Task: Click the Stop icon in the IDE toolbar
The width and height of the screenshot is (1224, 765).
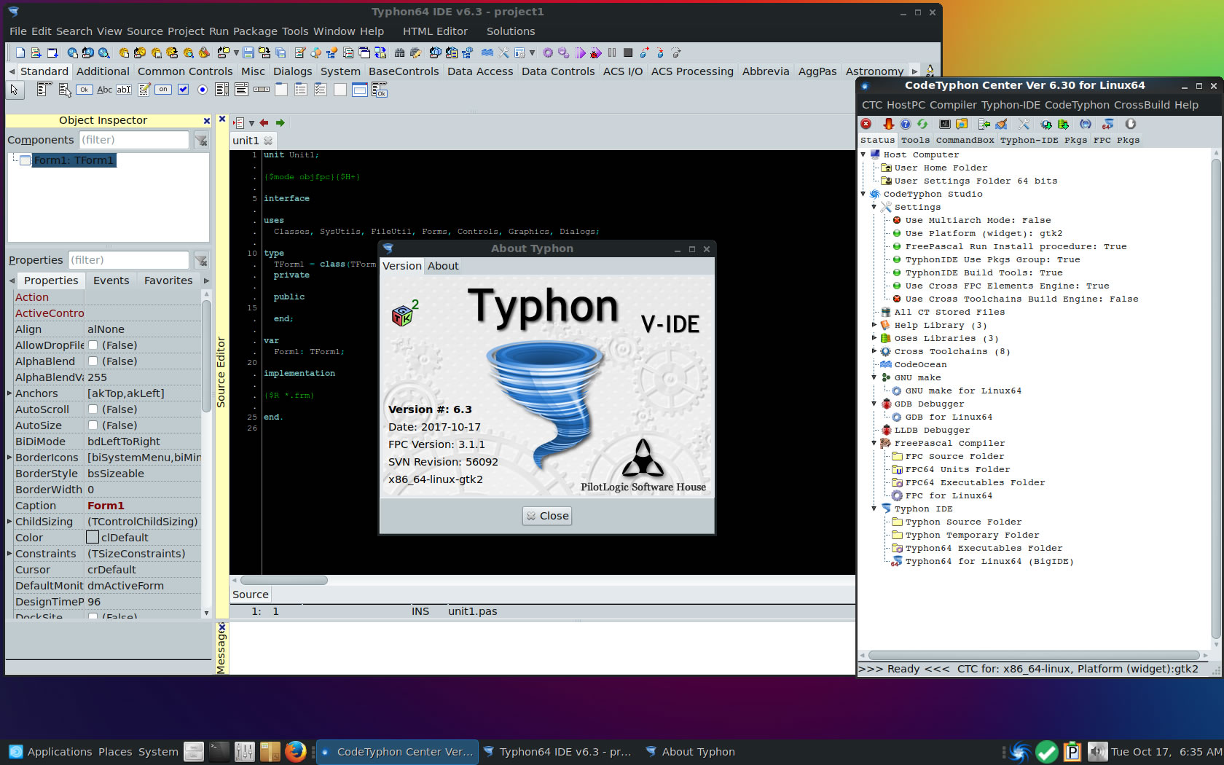Action: tap(628, 52)
